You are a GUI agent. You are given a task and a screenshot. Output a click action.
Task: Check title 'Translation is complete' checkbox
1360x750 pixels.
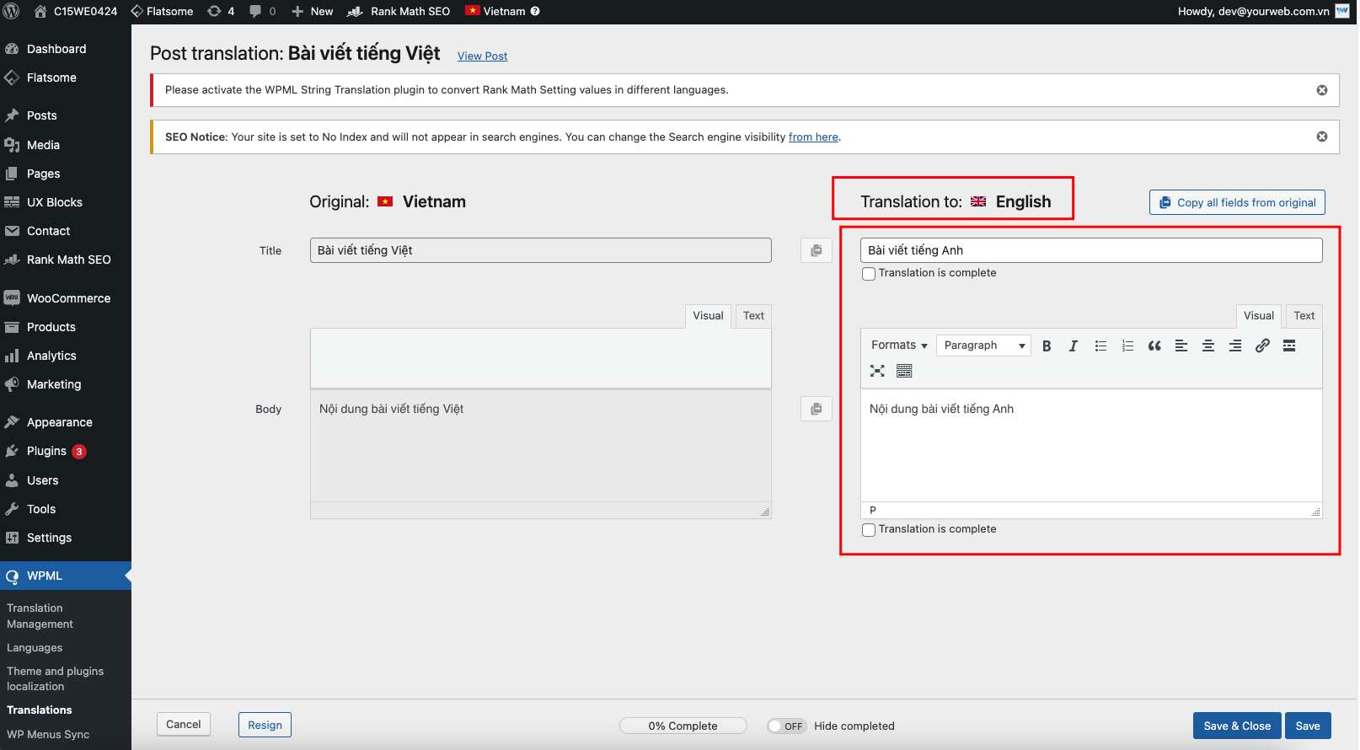click(869, 274)
